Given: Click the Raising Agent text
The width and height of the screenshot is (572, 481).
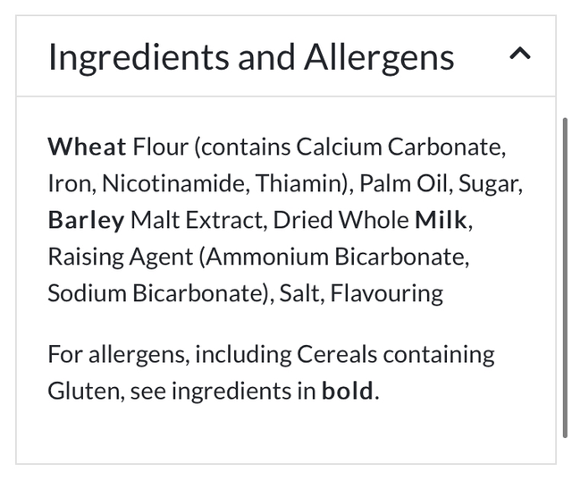Looking at the screenshot, I should pyautogui.click(x=120, y=257).
